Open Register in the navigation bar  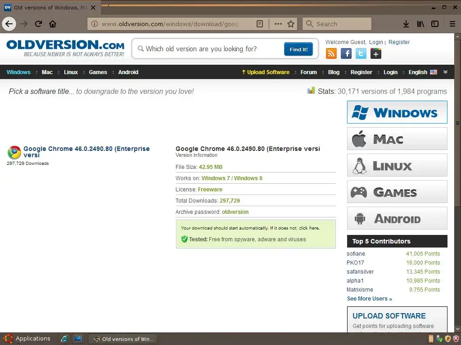pyautogui.click(x=362, y=72)
